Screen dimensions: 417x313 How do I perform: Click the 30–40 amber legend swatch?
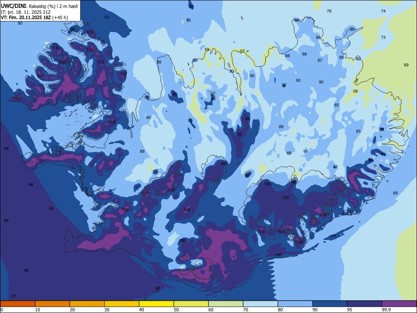[122, 304]
